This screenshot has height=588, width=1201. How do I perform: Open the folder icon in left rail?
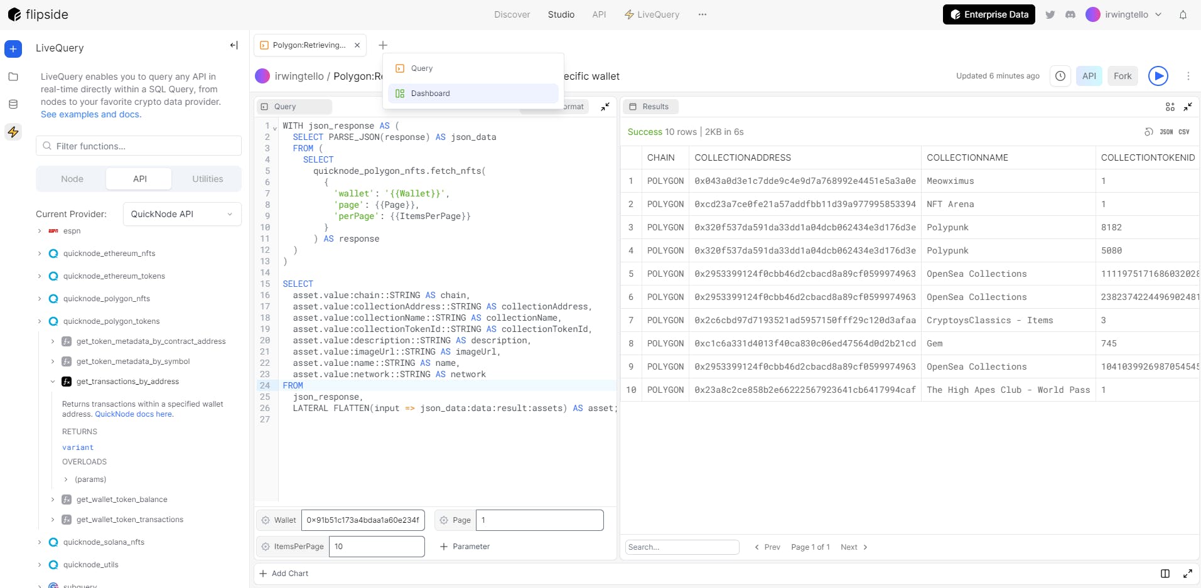point(13,77)
